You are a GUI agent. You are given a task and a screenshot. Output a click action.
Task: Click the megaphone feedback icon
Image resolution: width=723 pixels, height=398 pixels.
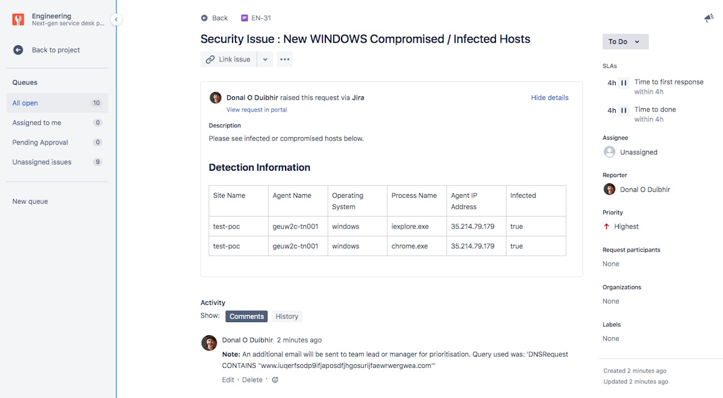pos(709,19)
